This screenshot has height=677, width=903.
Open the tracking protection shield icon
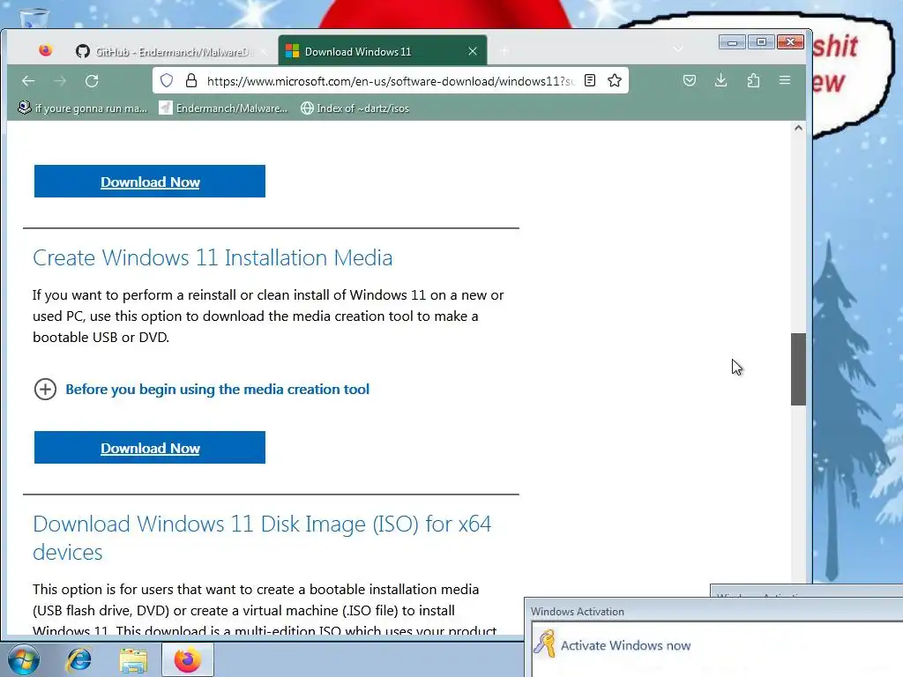pyautogui.click(x=167, y=80)
